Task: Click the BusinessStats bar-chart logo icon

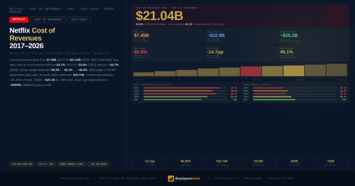Action: 171,179
